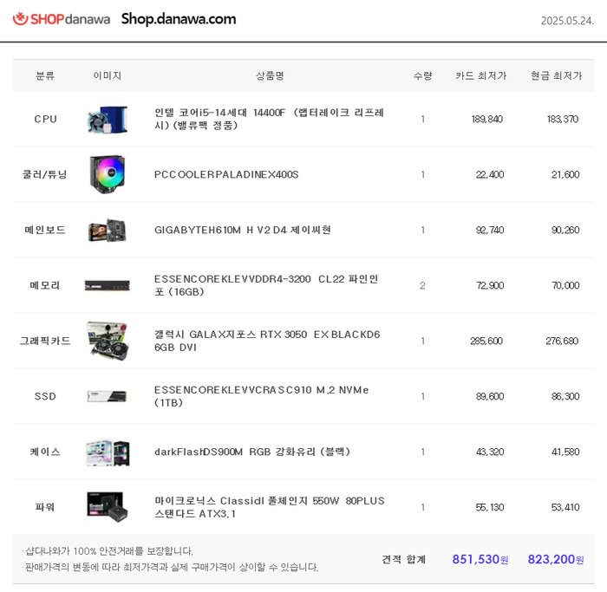Select the 메인보드 category label

pos(45,230)
